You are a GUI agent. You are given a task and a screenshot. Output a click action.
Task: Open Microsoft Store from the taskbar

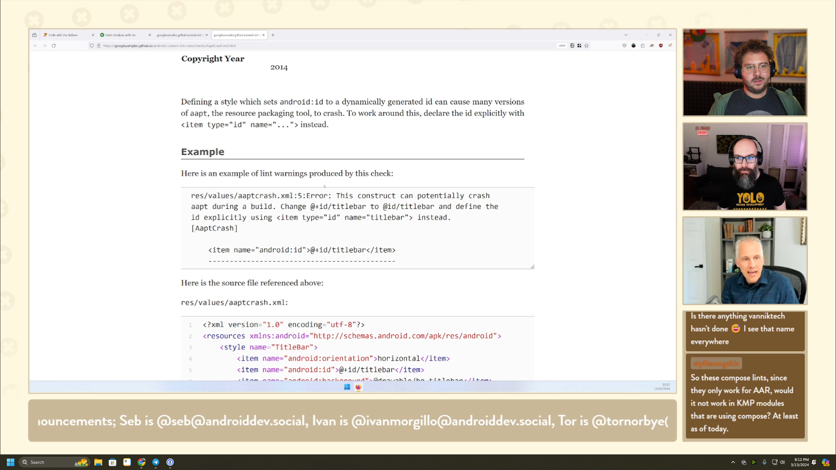click(x=113, y=462)
